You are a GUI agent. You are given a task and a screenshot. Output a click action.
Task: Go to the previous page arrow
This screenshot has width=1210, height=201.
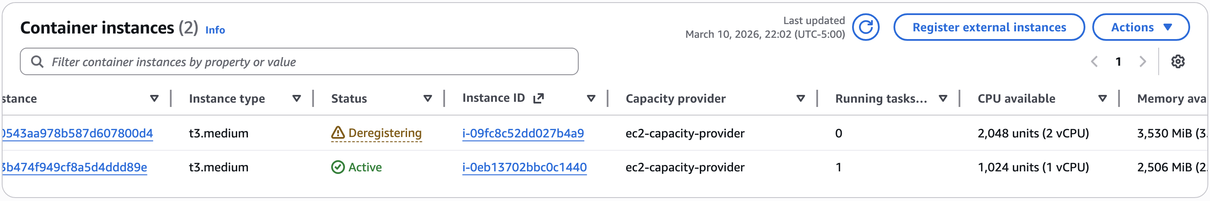(1094, 62)
